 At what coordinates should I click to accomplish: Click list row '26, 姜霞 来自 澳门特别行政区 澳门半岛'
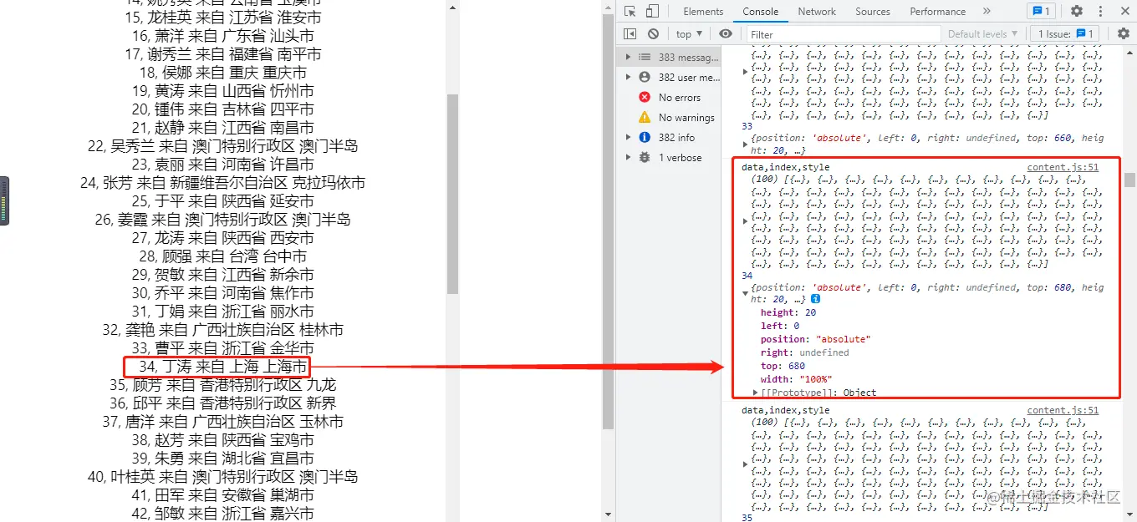click(223, 220)
